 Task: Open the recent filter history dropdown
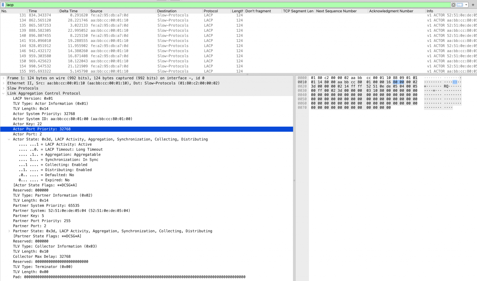click(466, 5)
